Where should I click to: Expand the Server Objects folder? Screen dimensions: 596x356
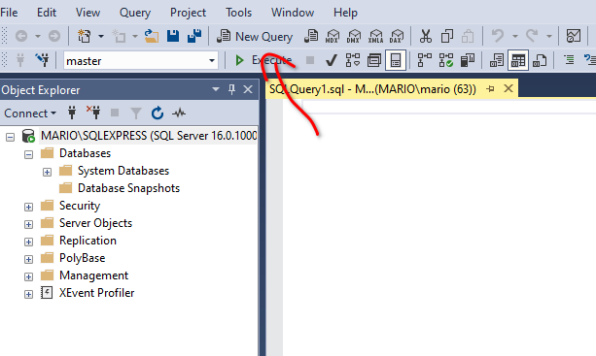click(x=28, y=224)
